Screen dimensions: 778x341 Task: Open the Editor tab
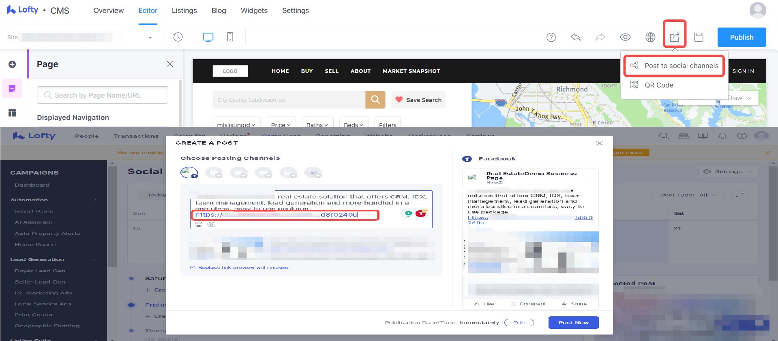pyautogui.click(x=148, y=11)
